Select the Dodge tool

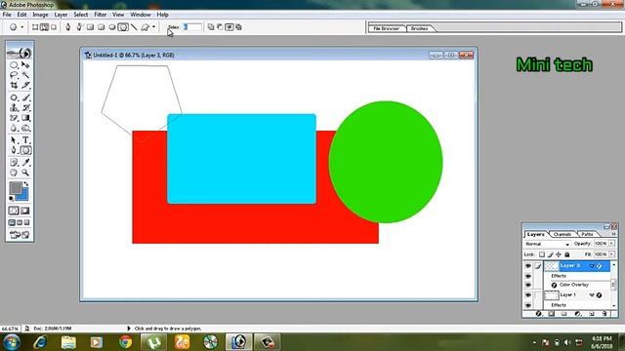point(25,128)
